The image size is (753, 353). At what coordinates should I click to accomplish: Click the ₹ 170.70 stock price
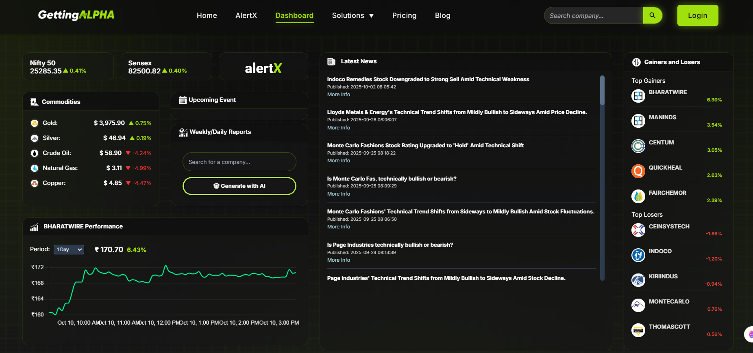[x=109, y=250]
